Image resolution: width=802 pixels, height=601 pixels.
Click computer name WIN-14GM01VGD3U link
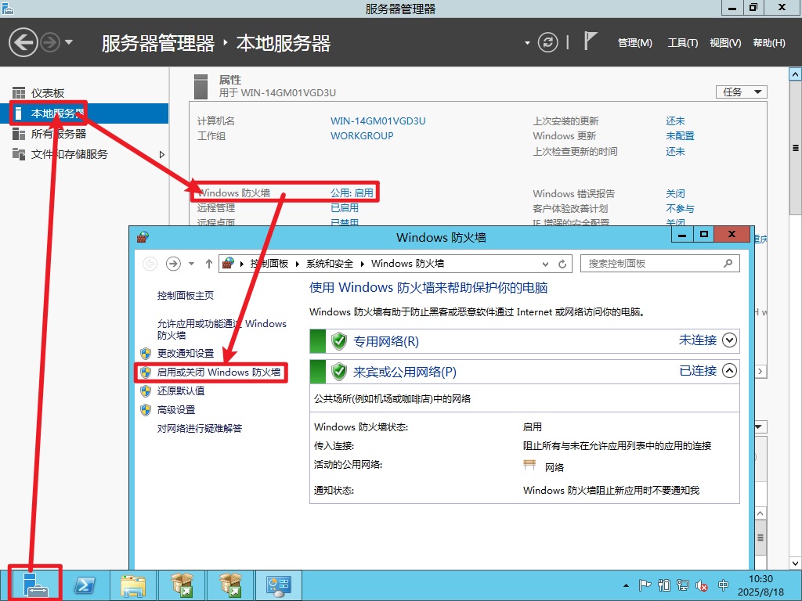point(378,121)
